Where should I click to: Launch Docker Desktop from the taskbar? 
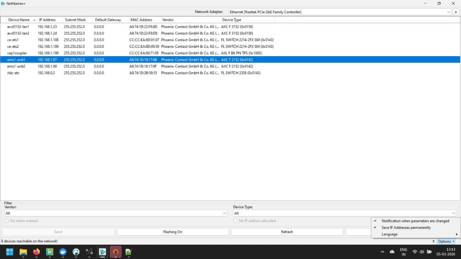(63, 252)
